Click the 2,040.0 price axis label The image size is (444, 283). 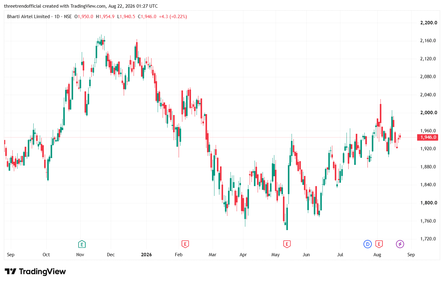point(428,95)
